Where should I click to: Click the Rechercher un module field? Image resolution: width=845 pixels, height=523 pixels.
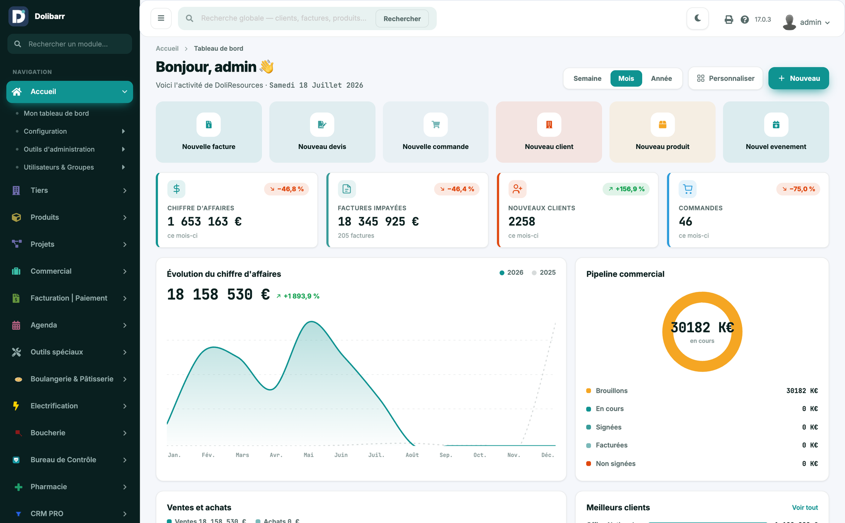click(x=69, y=44)
